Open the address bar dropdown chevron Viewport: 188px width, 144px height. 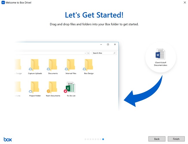coord(85,53)
